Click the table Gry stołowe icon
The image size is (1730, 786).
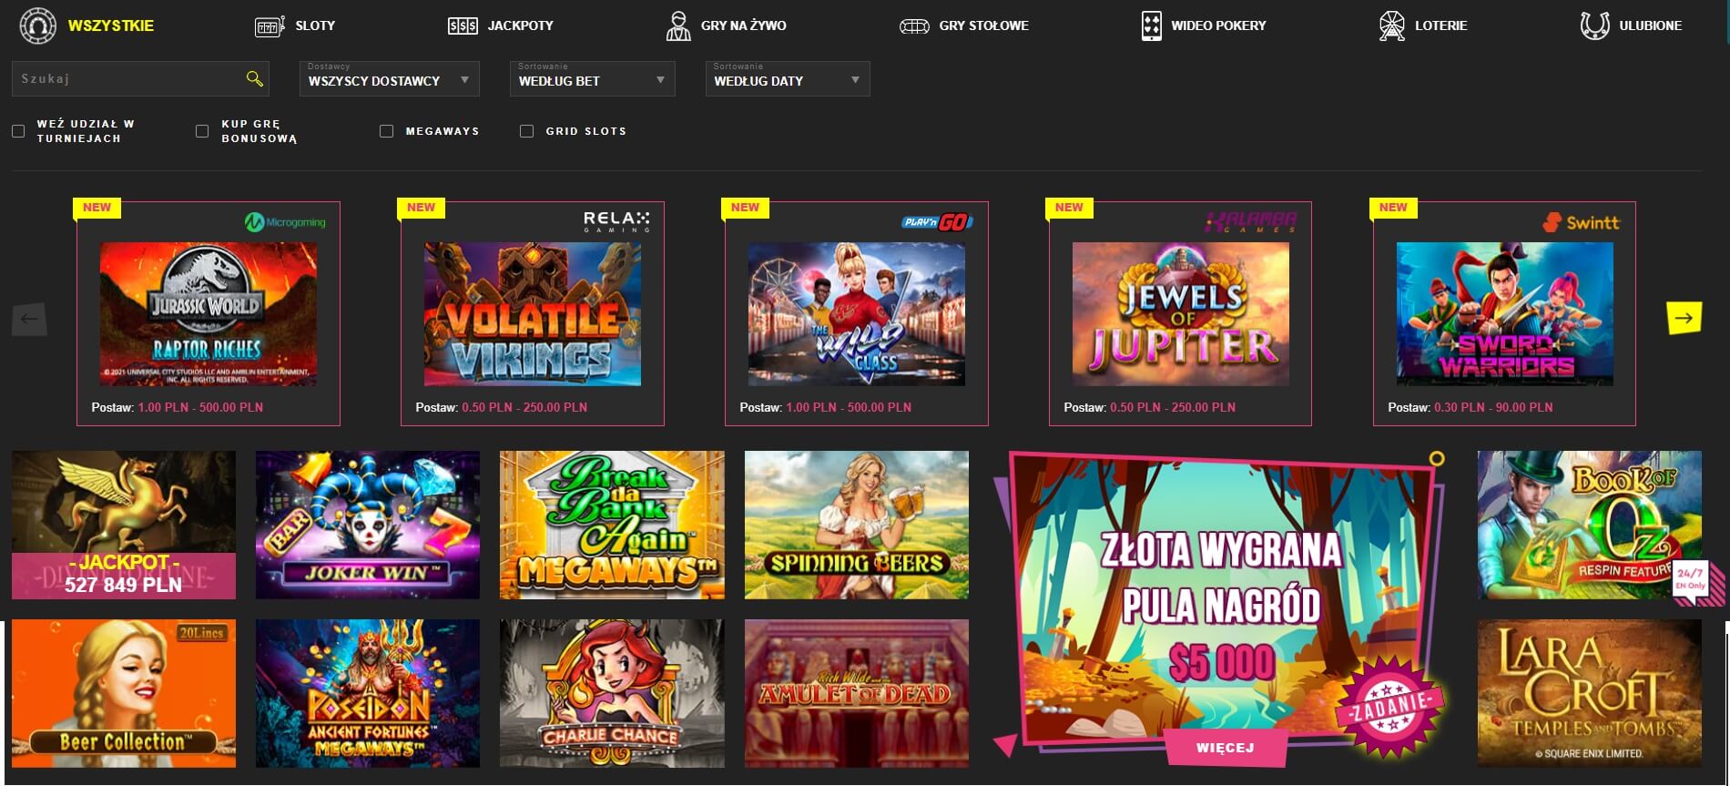(x=914, y=26)
